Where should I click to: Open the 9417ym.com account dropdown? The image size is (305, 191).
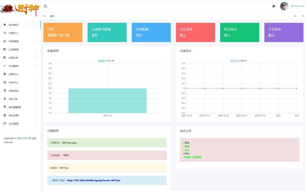(297, 6)
